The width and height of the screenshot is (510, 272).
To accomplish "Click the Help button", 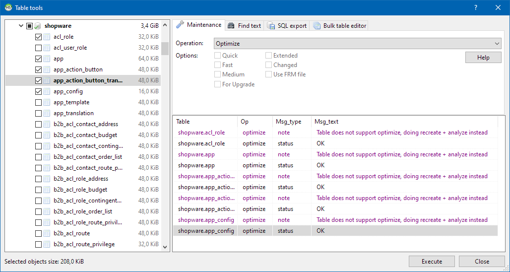I will click(x=483, y=58).
